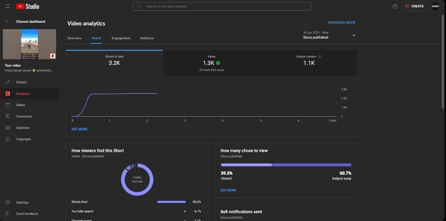Select the Views metric card
Viewport: 446px width, 221px height.
(211, 63)
